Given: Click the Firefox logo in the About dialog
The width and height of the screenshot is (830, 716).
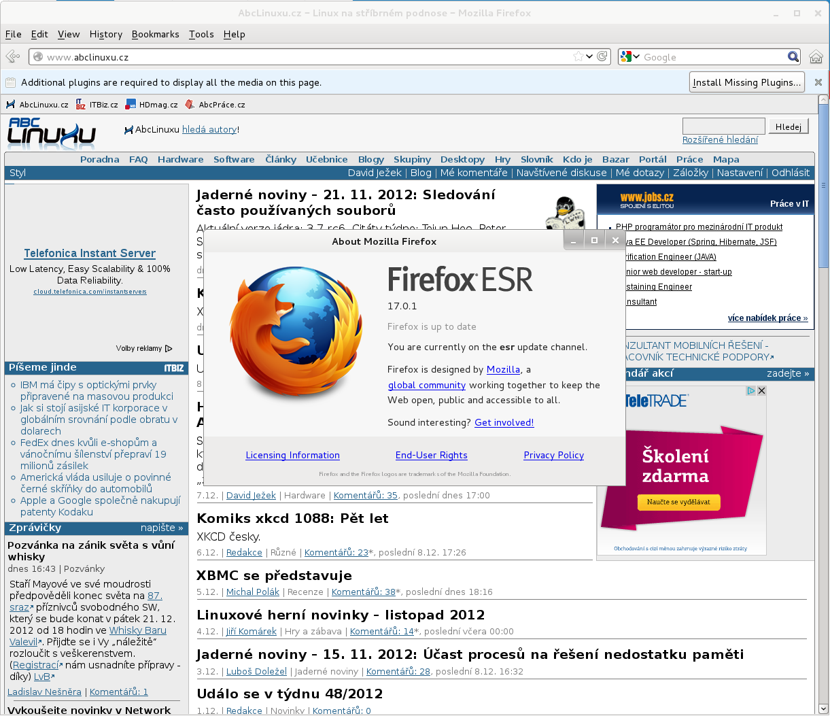Looking at the screenshot, I should point(296,332).
